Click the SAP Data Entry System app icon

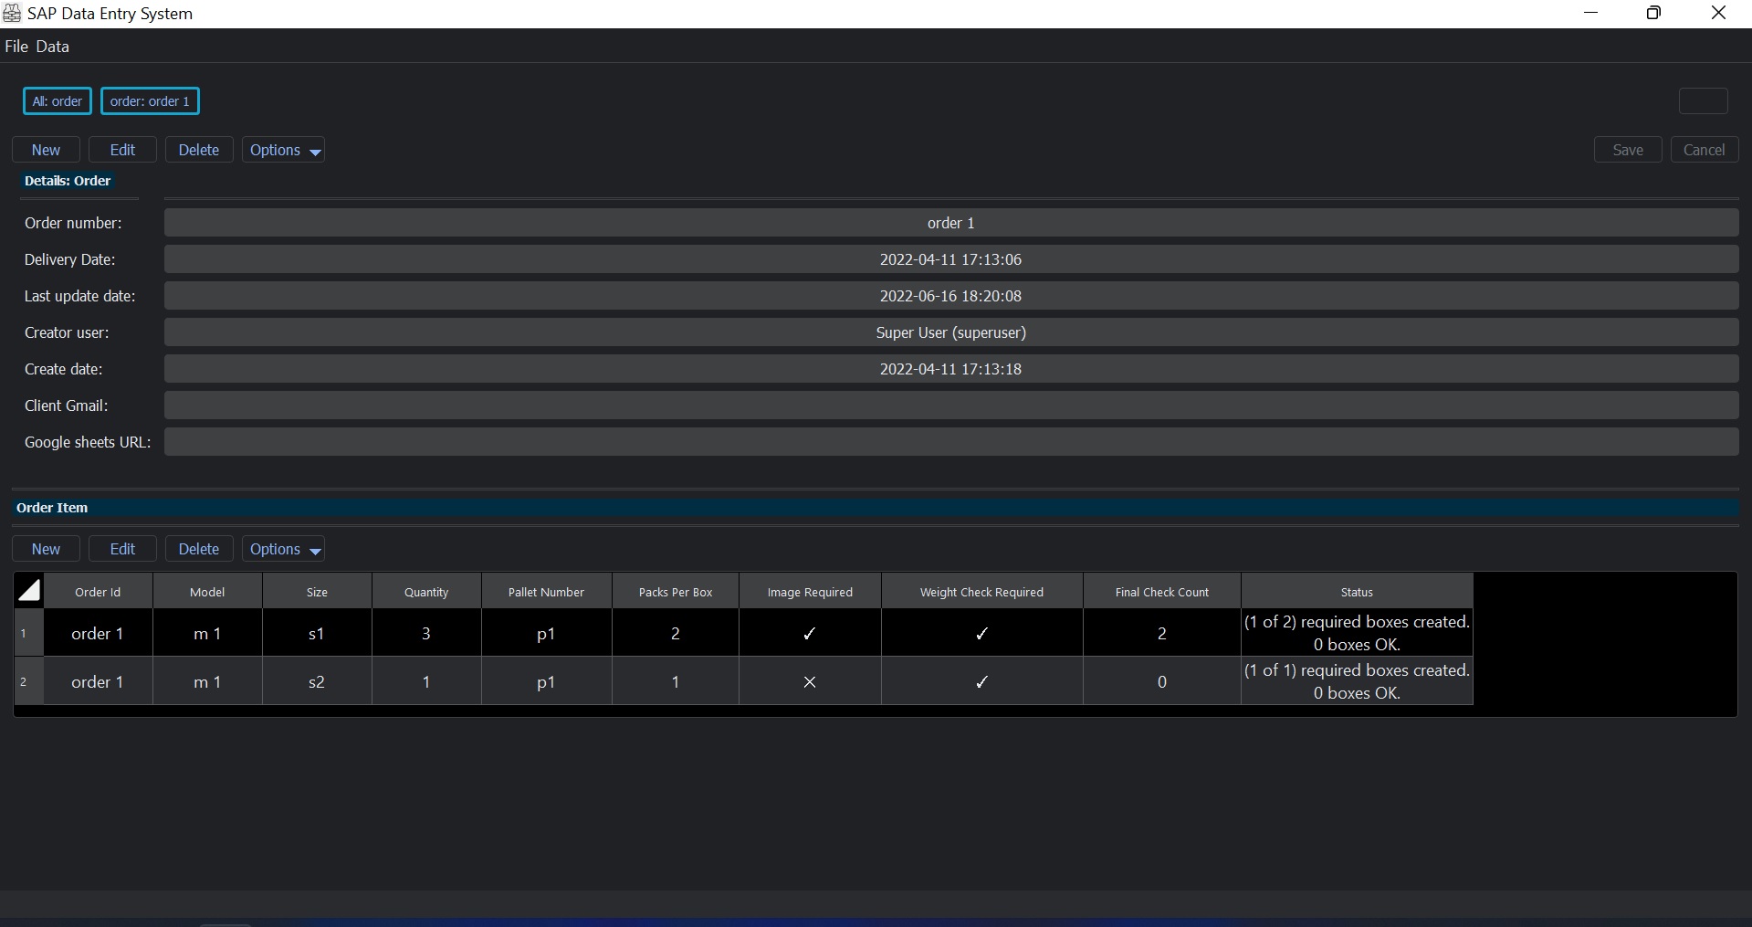pyautogui.click(x=12, y=14)
